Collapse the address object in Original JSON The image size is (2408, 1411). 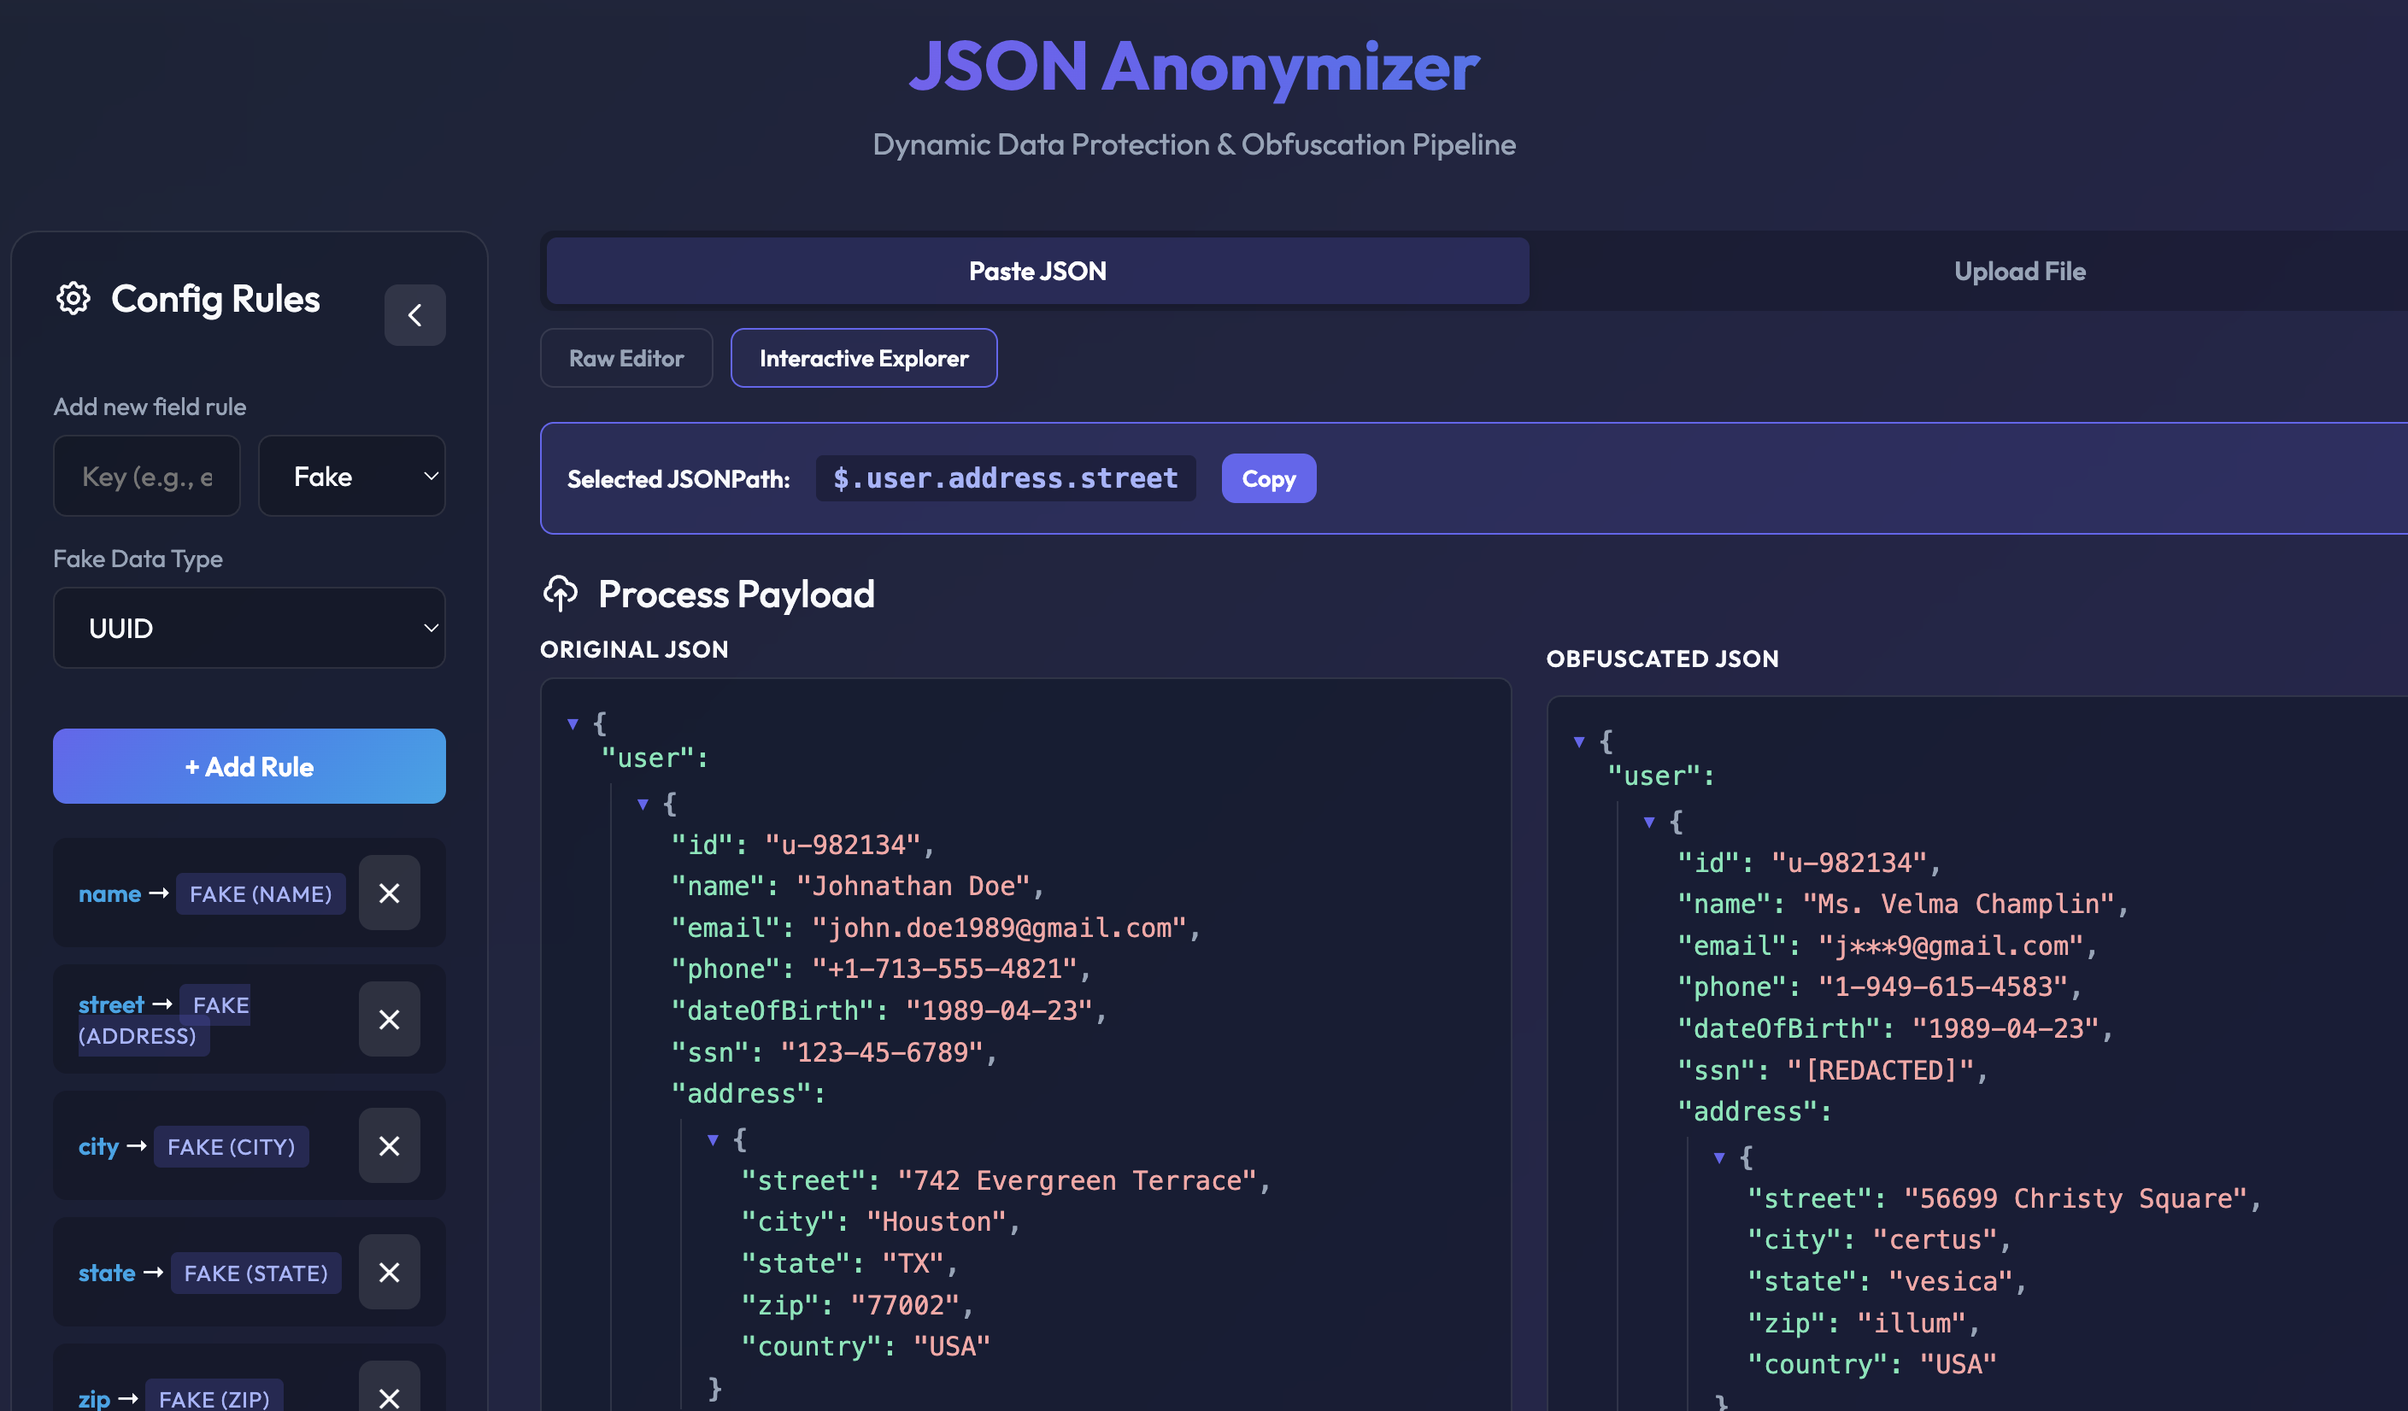(x=713, y=1139)
